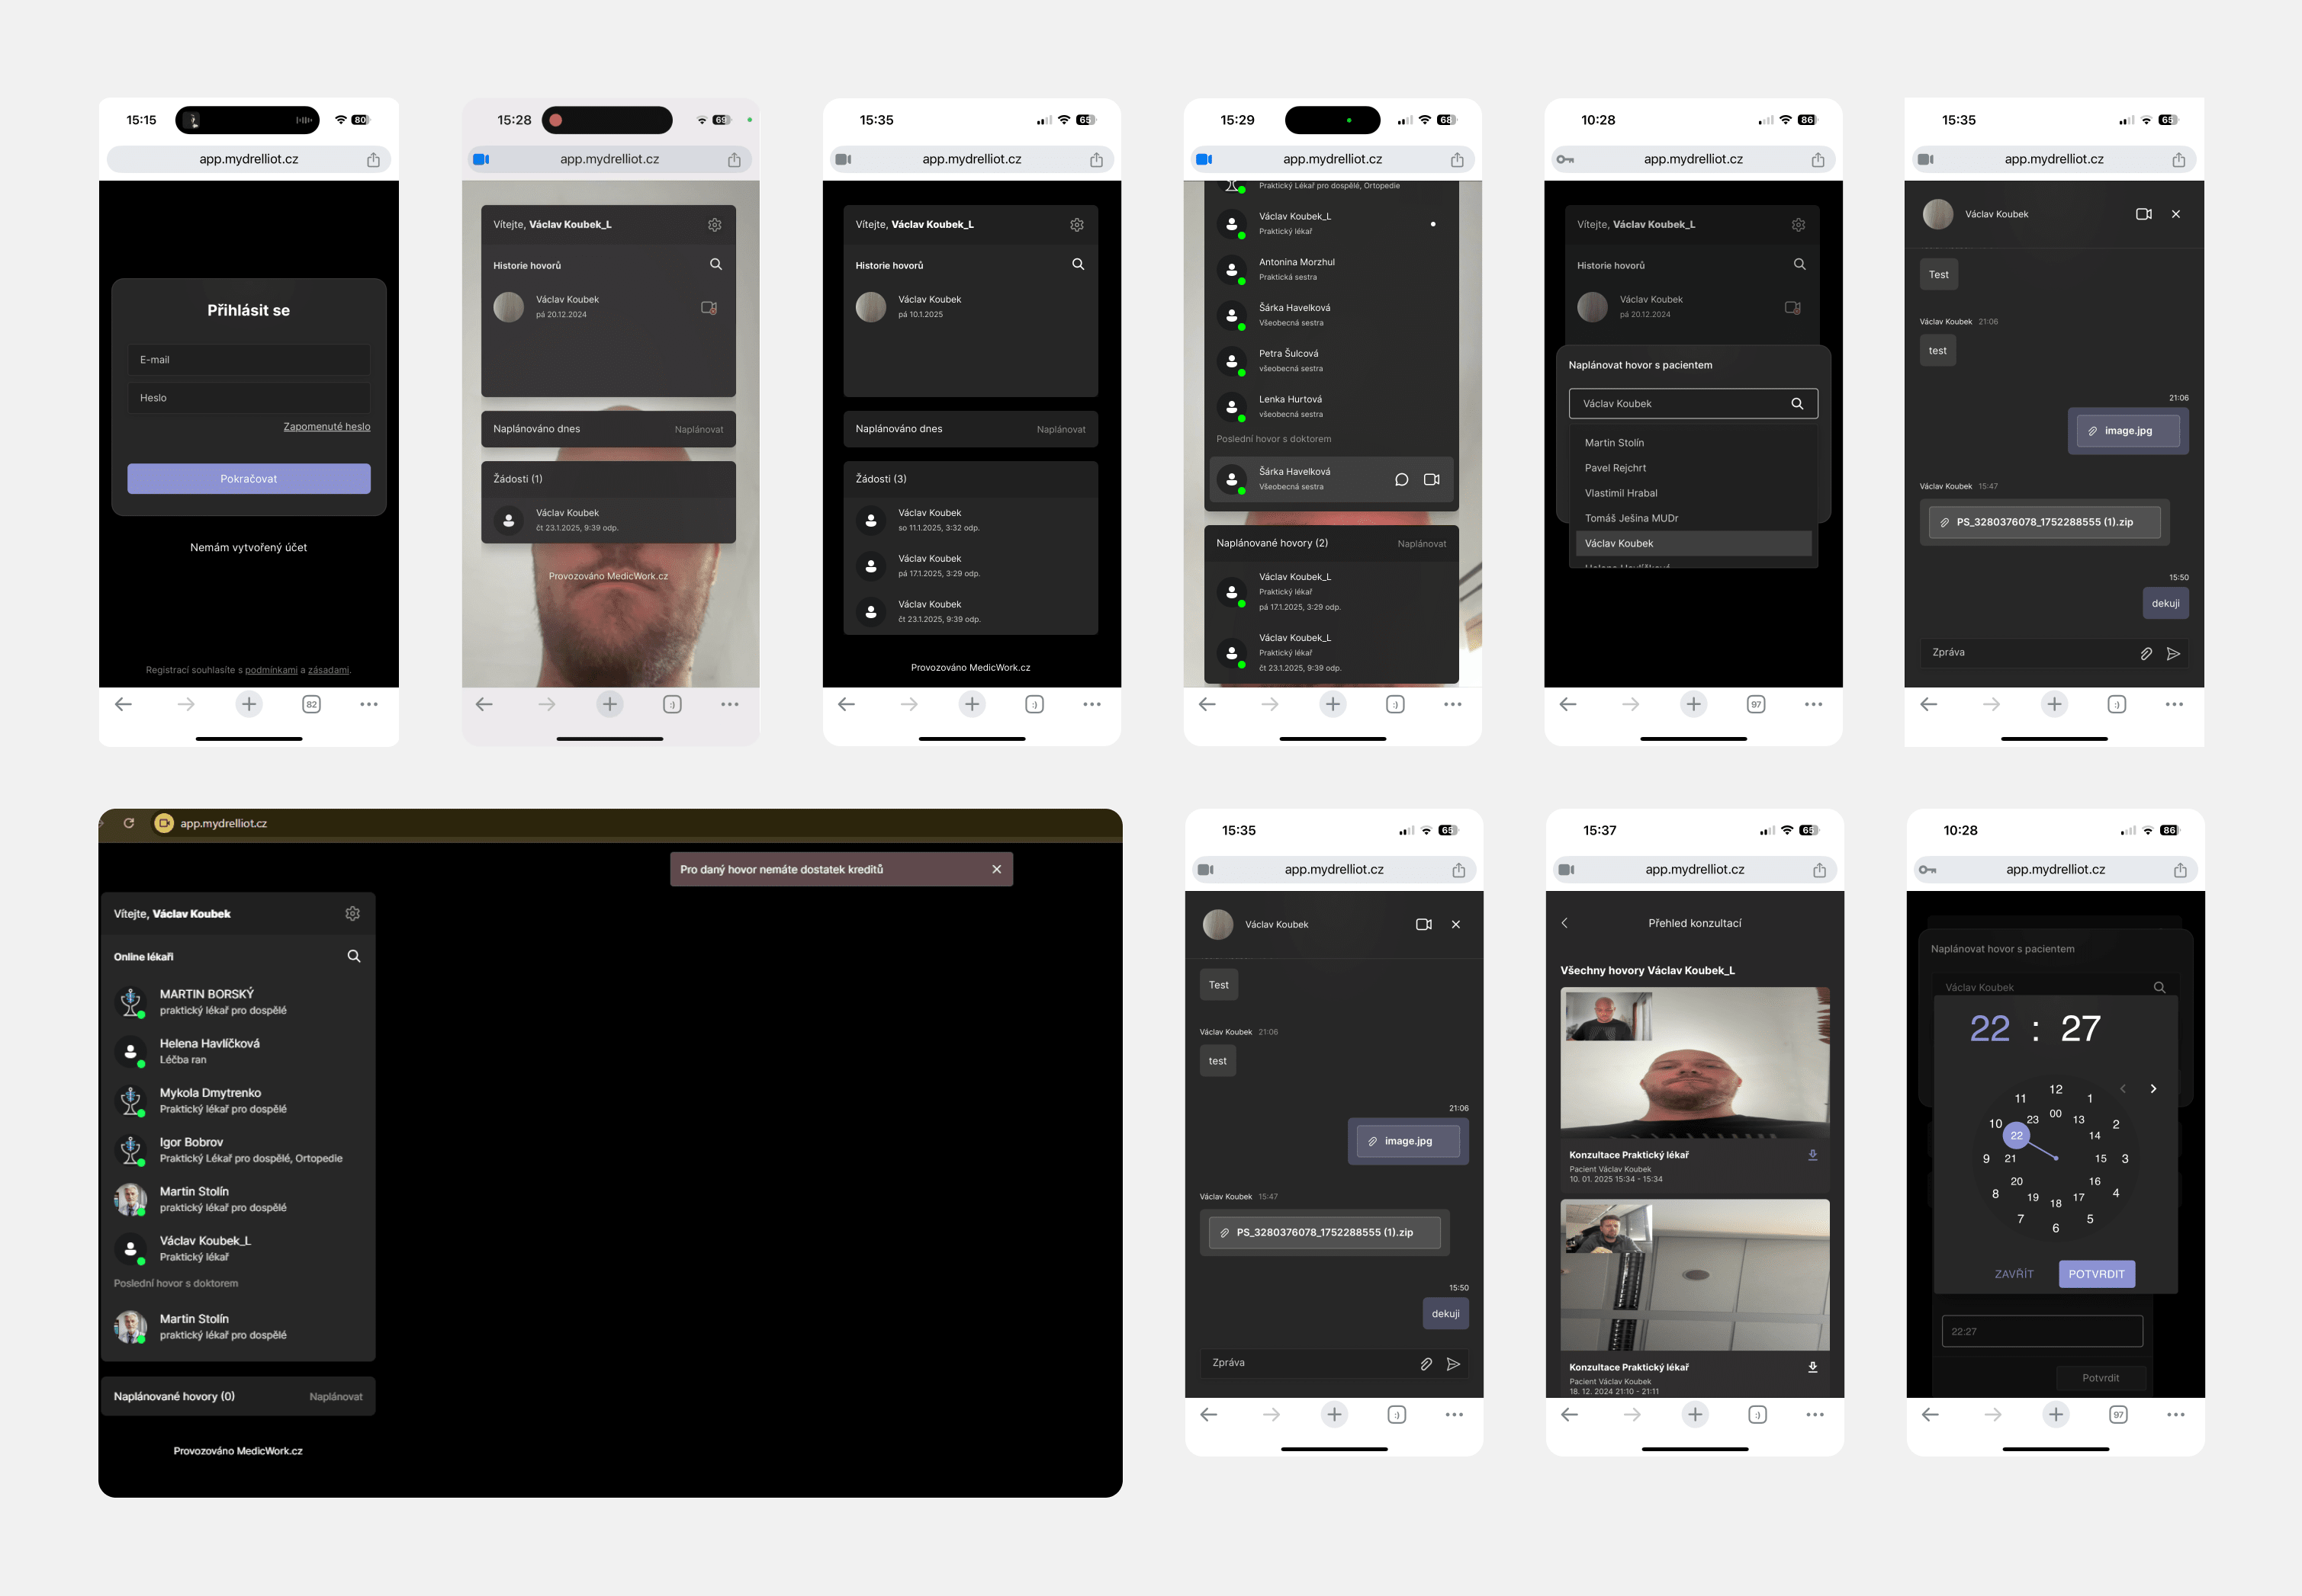Tap key icon in the time picker screenshot address bar
The image size is (2302, 1596).
coord(1927,870)
